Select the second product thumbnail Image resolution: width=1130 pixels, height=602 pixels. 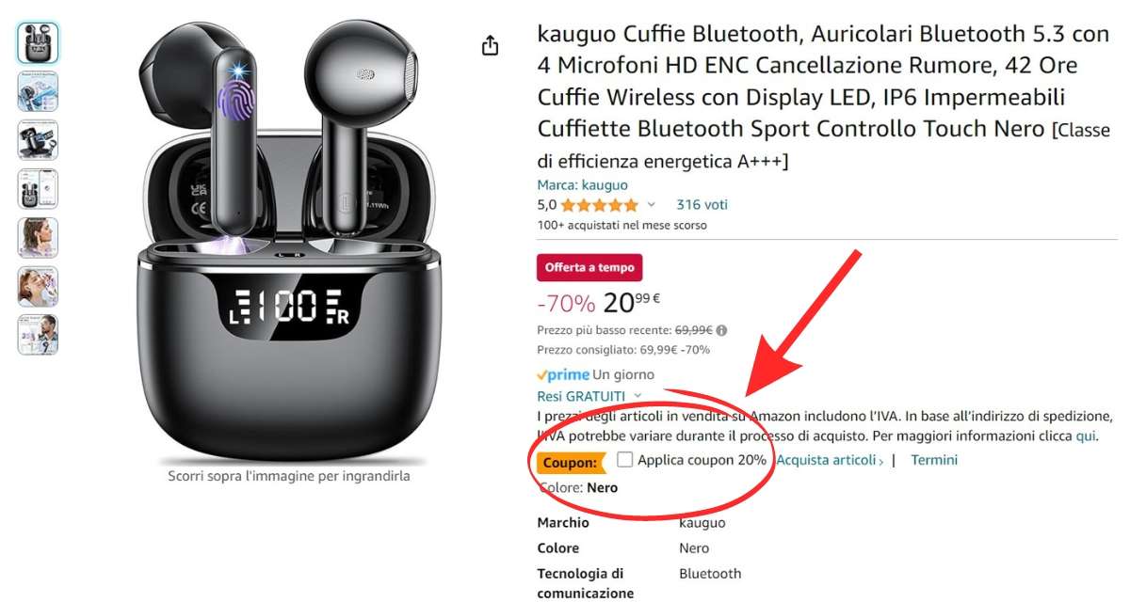pyautogui.click(x=38, y=91)
